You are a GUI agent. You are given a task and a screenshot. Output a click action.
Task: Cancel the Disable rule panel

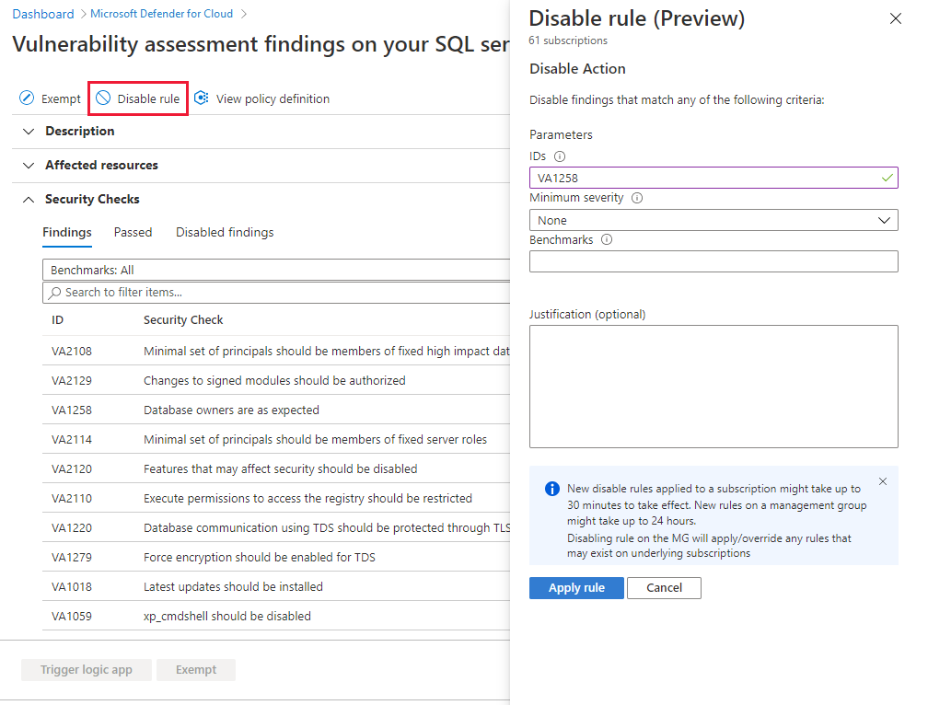click(x=664, y=587)
